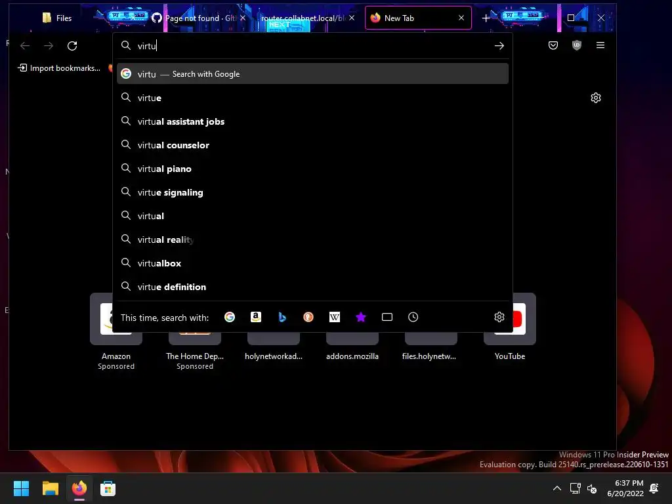Open New Tab page personalize gear
The height and width of the screenshot is (504, 672).
click(x=595, y=98)
